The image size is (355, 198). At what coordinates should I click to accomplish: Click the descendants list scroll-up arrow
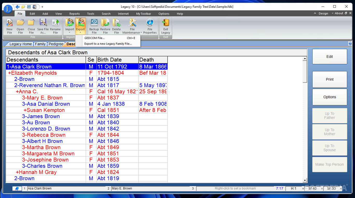[305, 59]
